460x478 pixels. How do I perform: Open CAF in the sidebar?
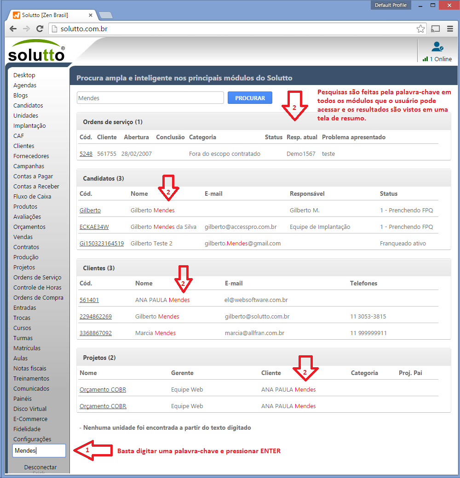click(x=18, y=136)
